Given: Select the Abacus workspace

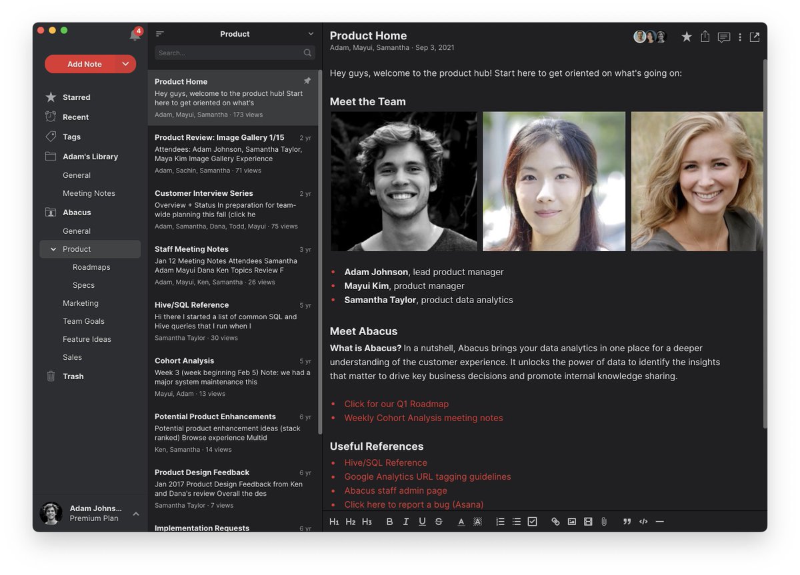Looking at the screenshot, I should (77, 213).
